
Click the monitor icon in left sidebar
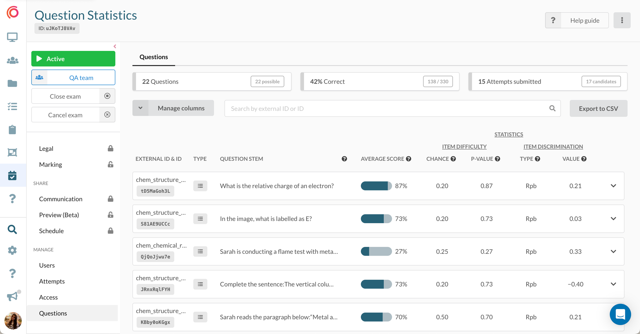tap(12, 37)
